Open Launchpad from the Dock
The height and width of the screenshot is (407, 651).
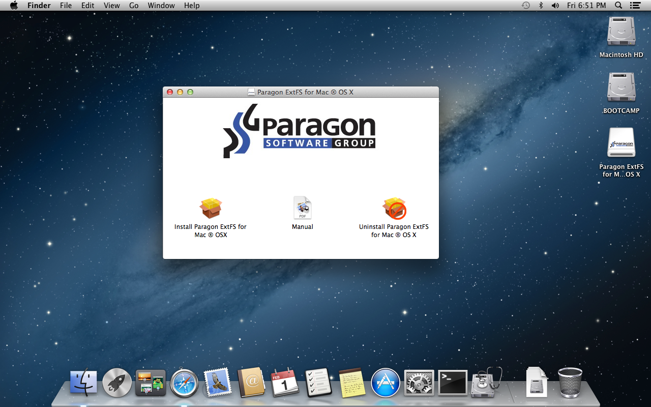click(117, 383)
